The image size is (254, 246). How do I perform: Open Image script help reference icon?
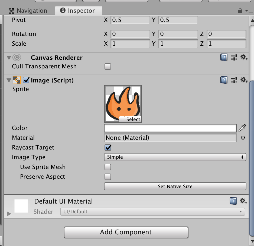224,80
